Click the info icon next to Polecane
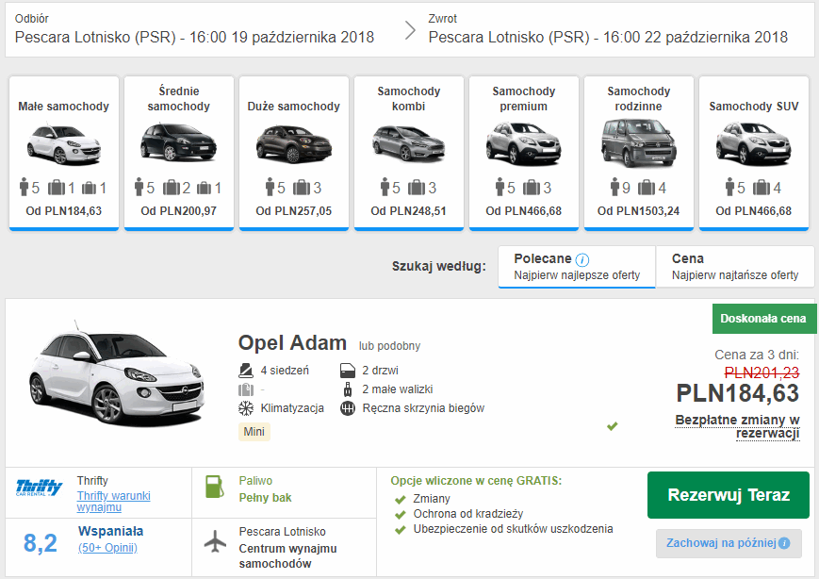The image size is (819, 579). (581, 259)
